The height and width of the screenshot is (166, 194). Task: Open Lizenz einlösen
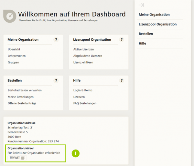83,62
